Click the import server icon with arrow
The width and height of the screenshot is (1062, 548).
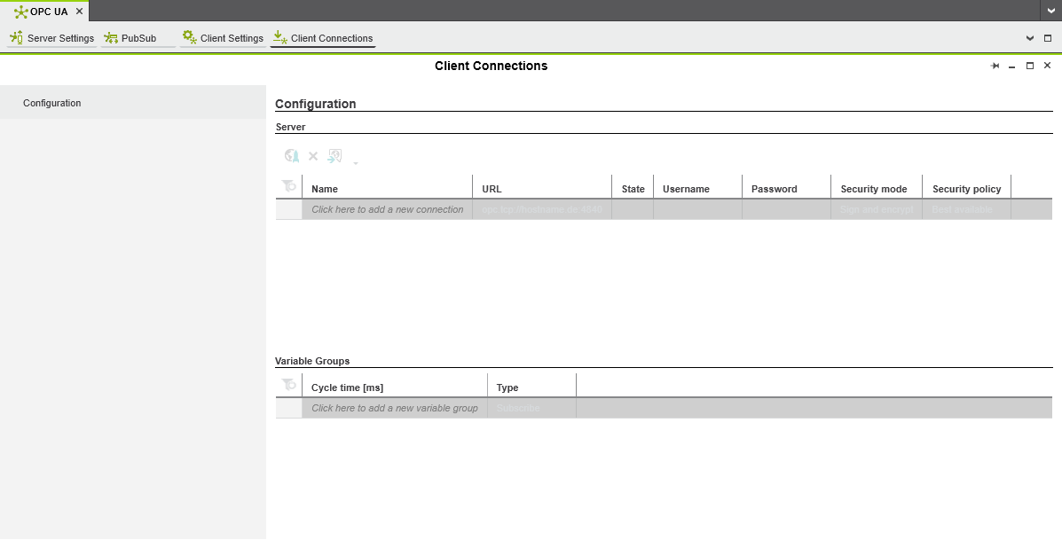click(334, 156)
